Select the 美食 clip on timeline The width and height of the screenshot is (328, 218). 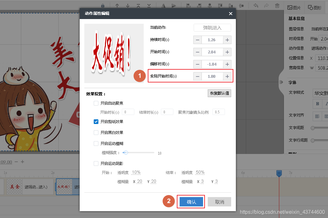point(30,187)
